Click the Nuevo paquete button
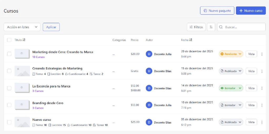The width and height of the screenshot is (269, 134). 217,11
